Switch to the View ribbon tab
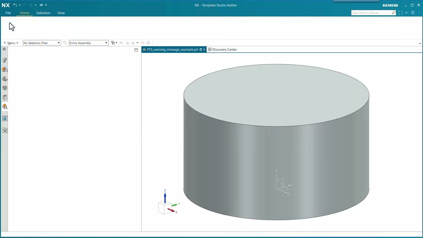Image resolution: width=423 pixels, height=238 pixels. pos(61,13)
